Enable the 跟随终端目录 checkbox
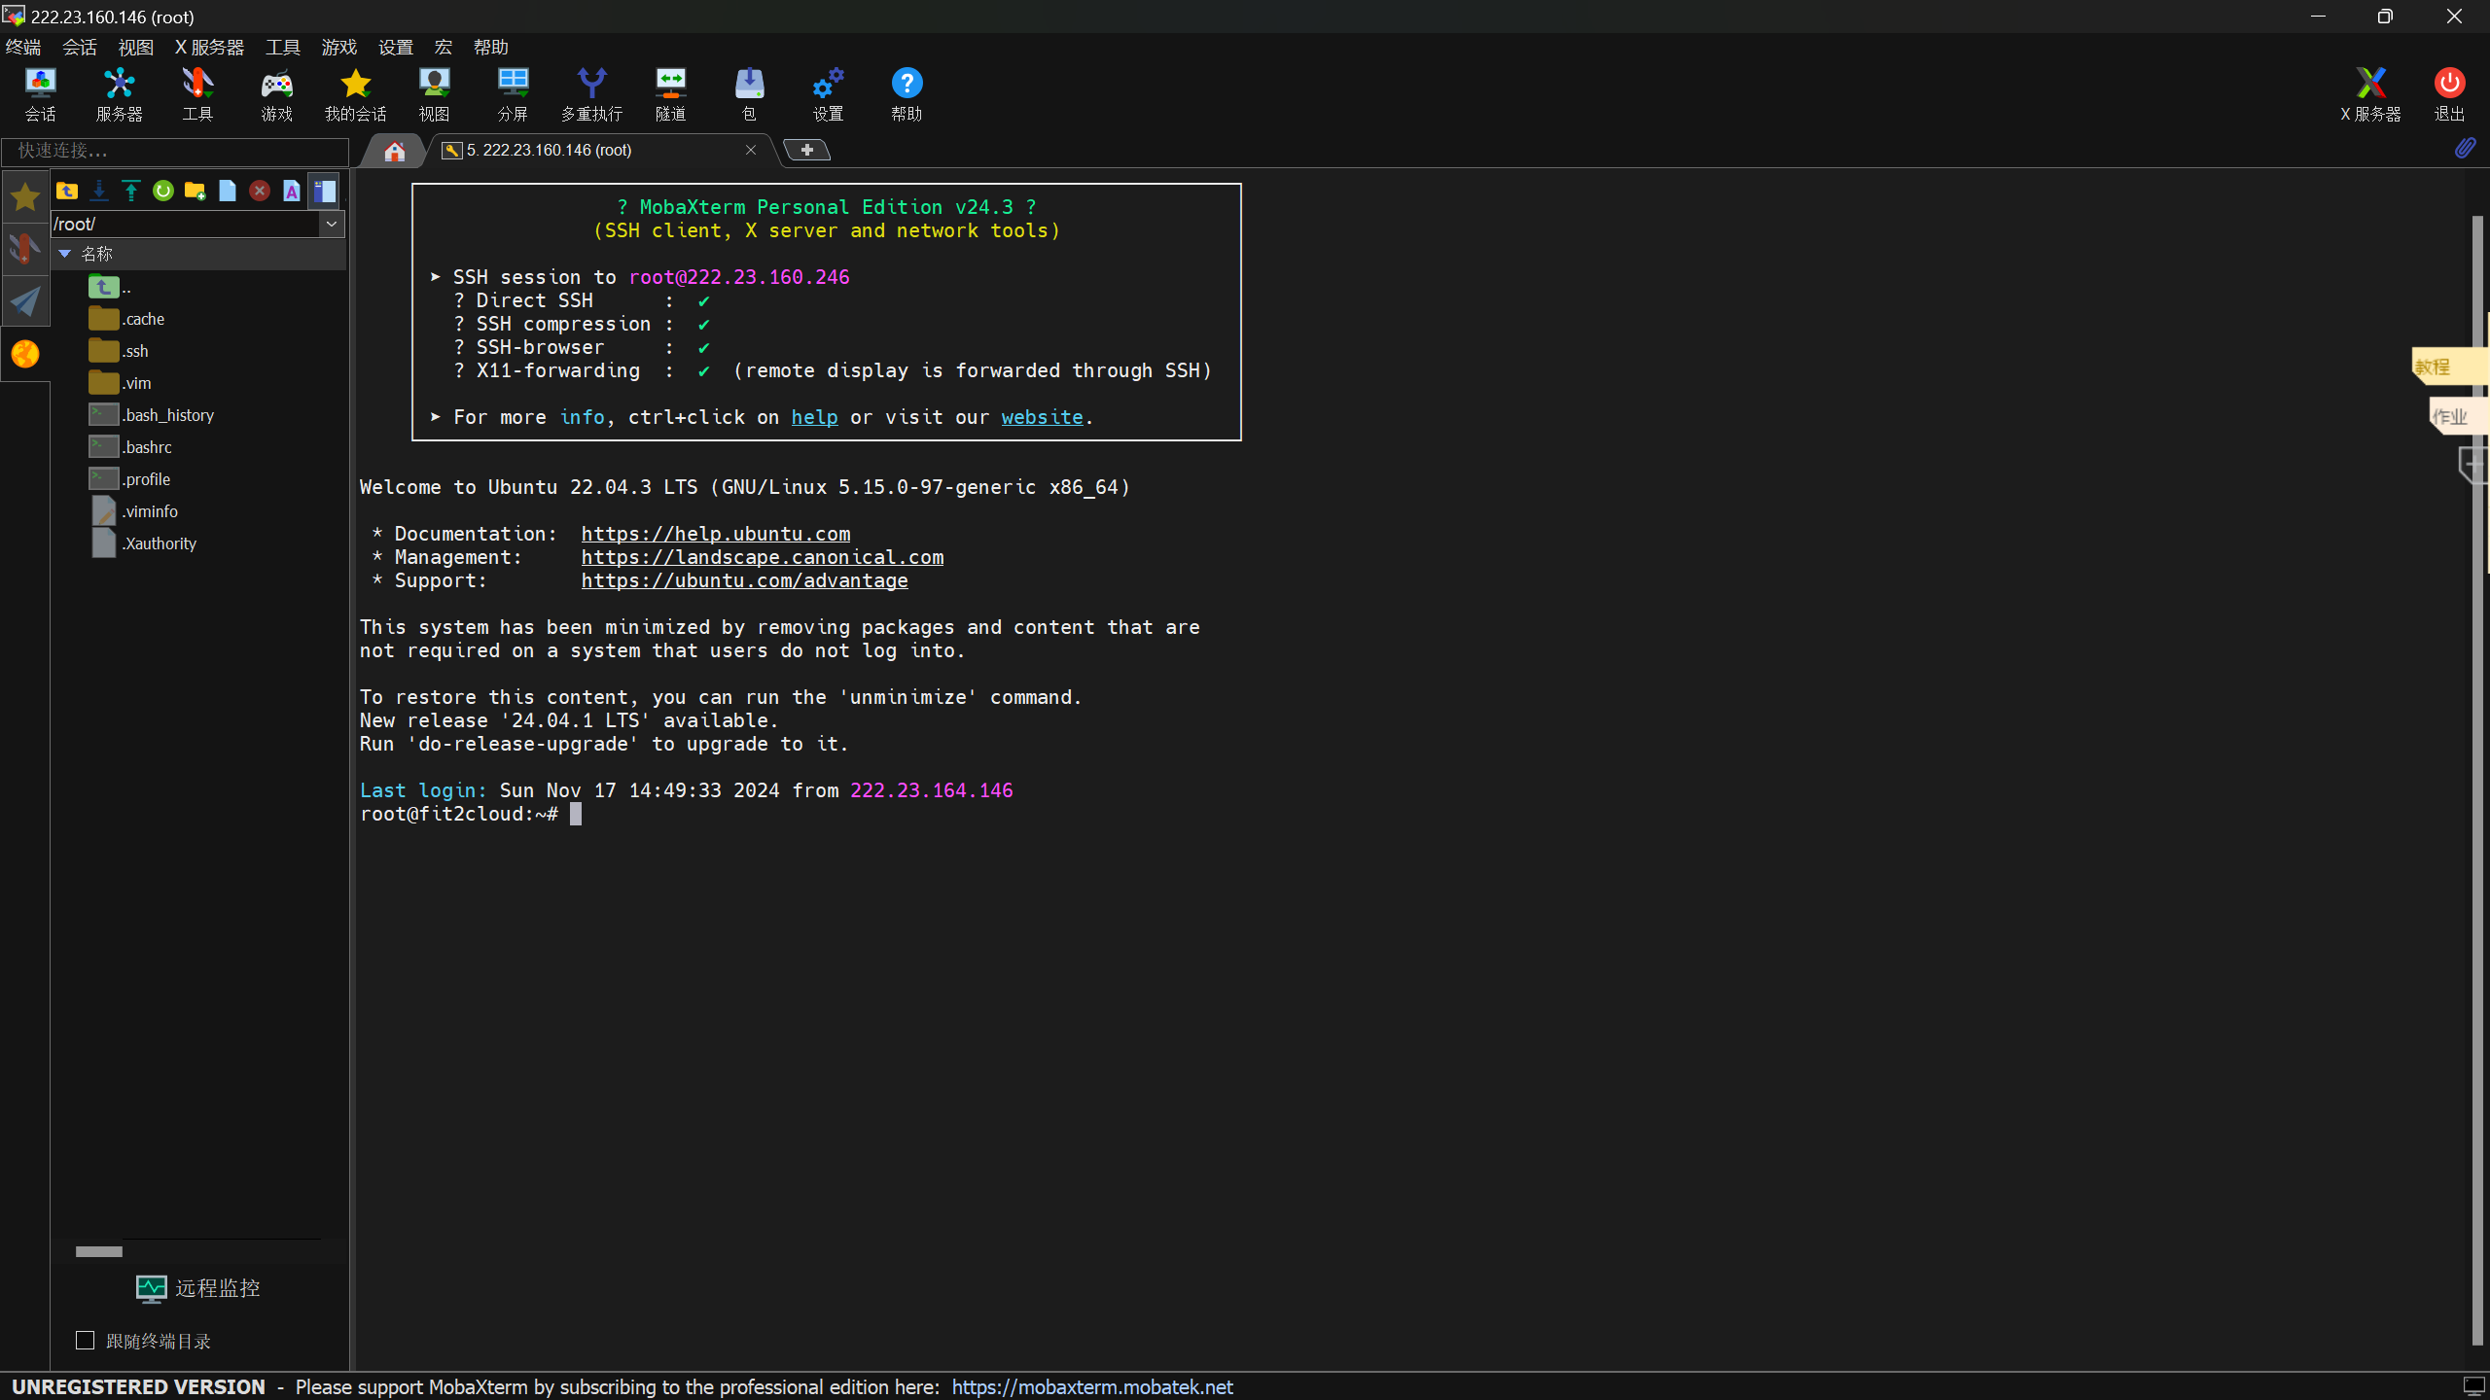 [x=86, y=1341]
